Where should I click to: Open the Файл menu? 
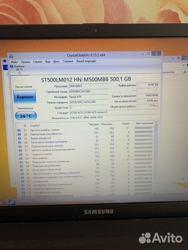point(14,62)
